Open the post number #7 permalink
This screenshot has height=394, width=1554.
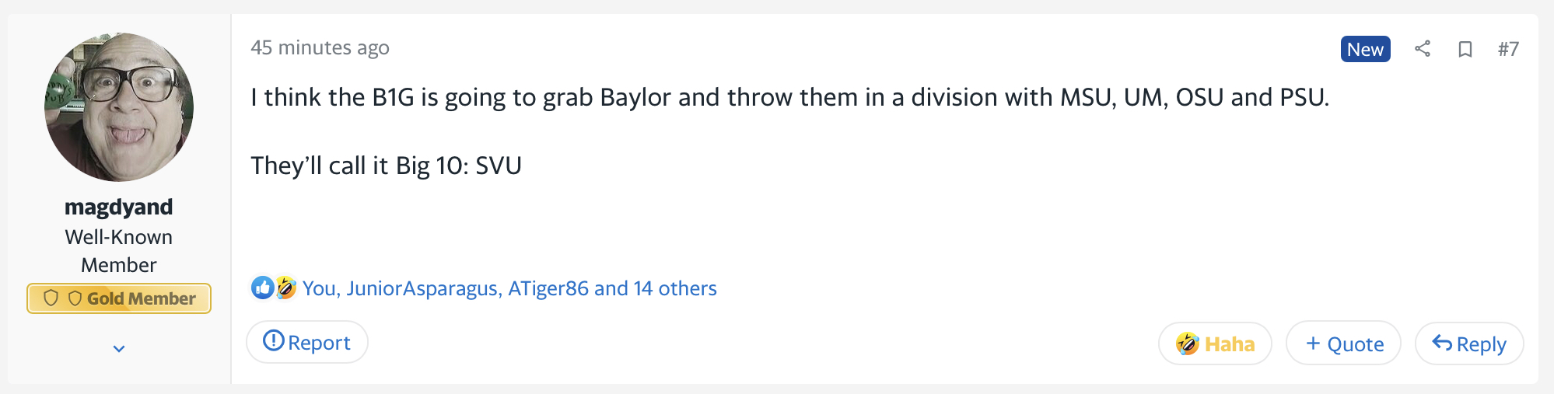click(1508, 49)
